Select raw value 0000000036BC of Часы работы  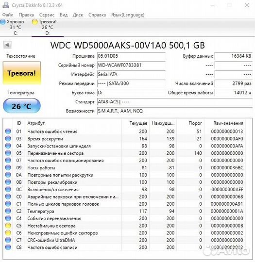point(227,168)
